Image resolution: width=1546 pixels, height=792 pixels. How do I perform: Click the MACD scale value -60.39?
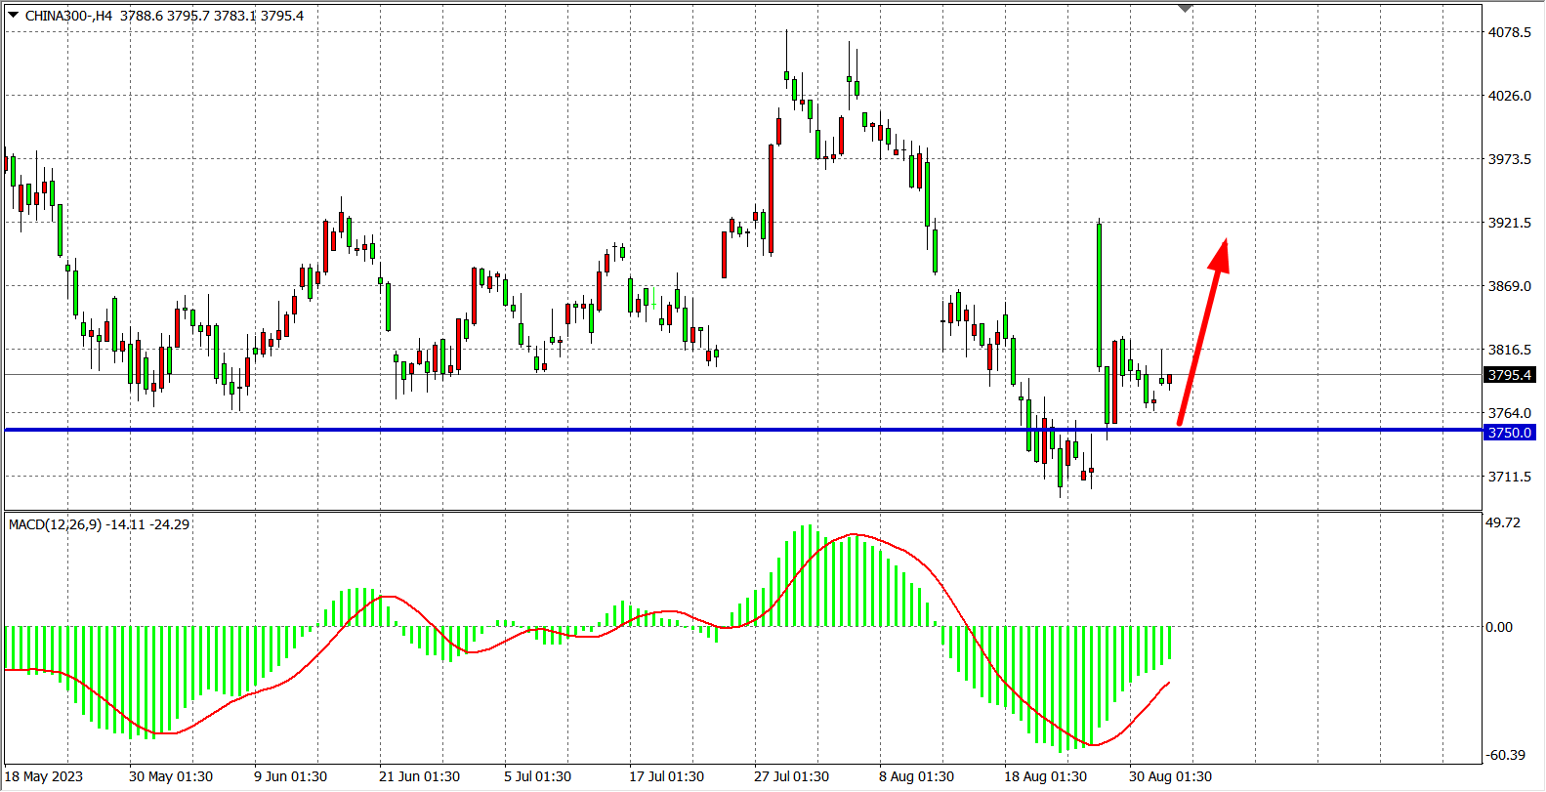coord(1505,755)
